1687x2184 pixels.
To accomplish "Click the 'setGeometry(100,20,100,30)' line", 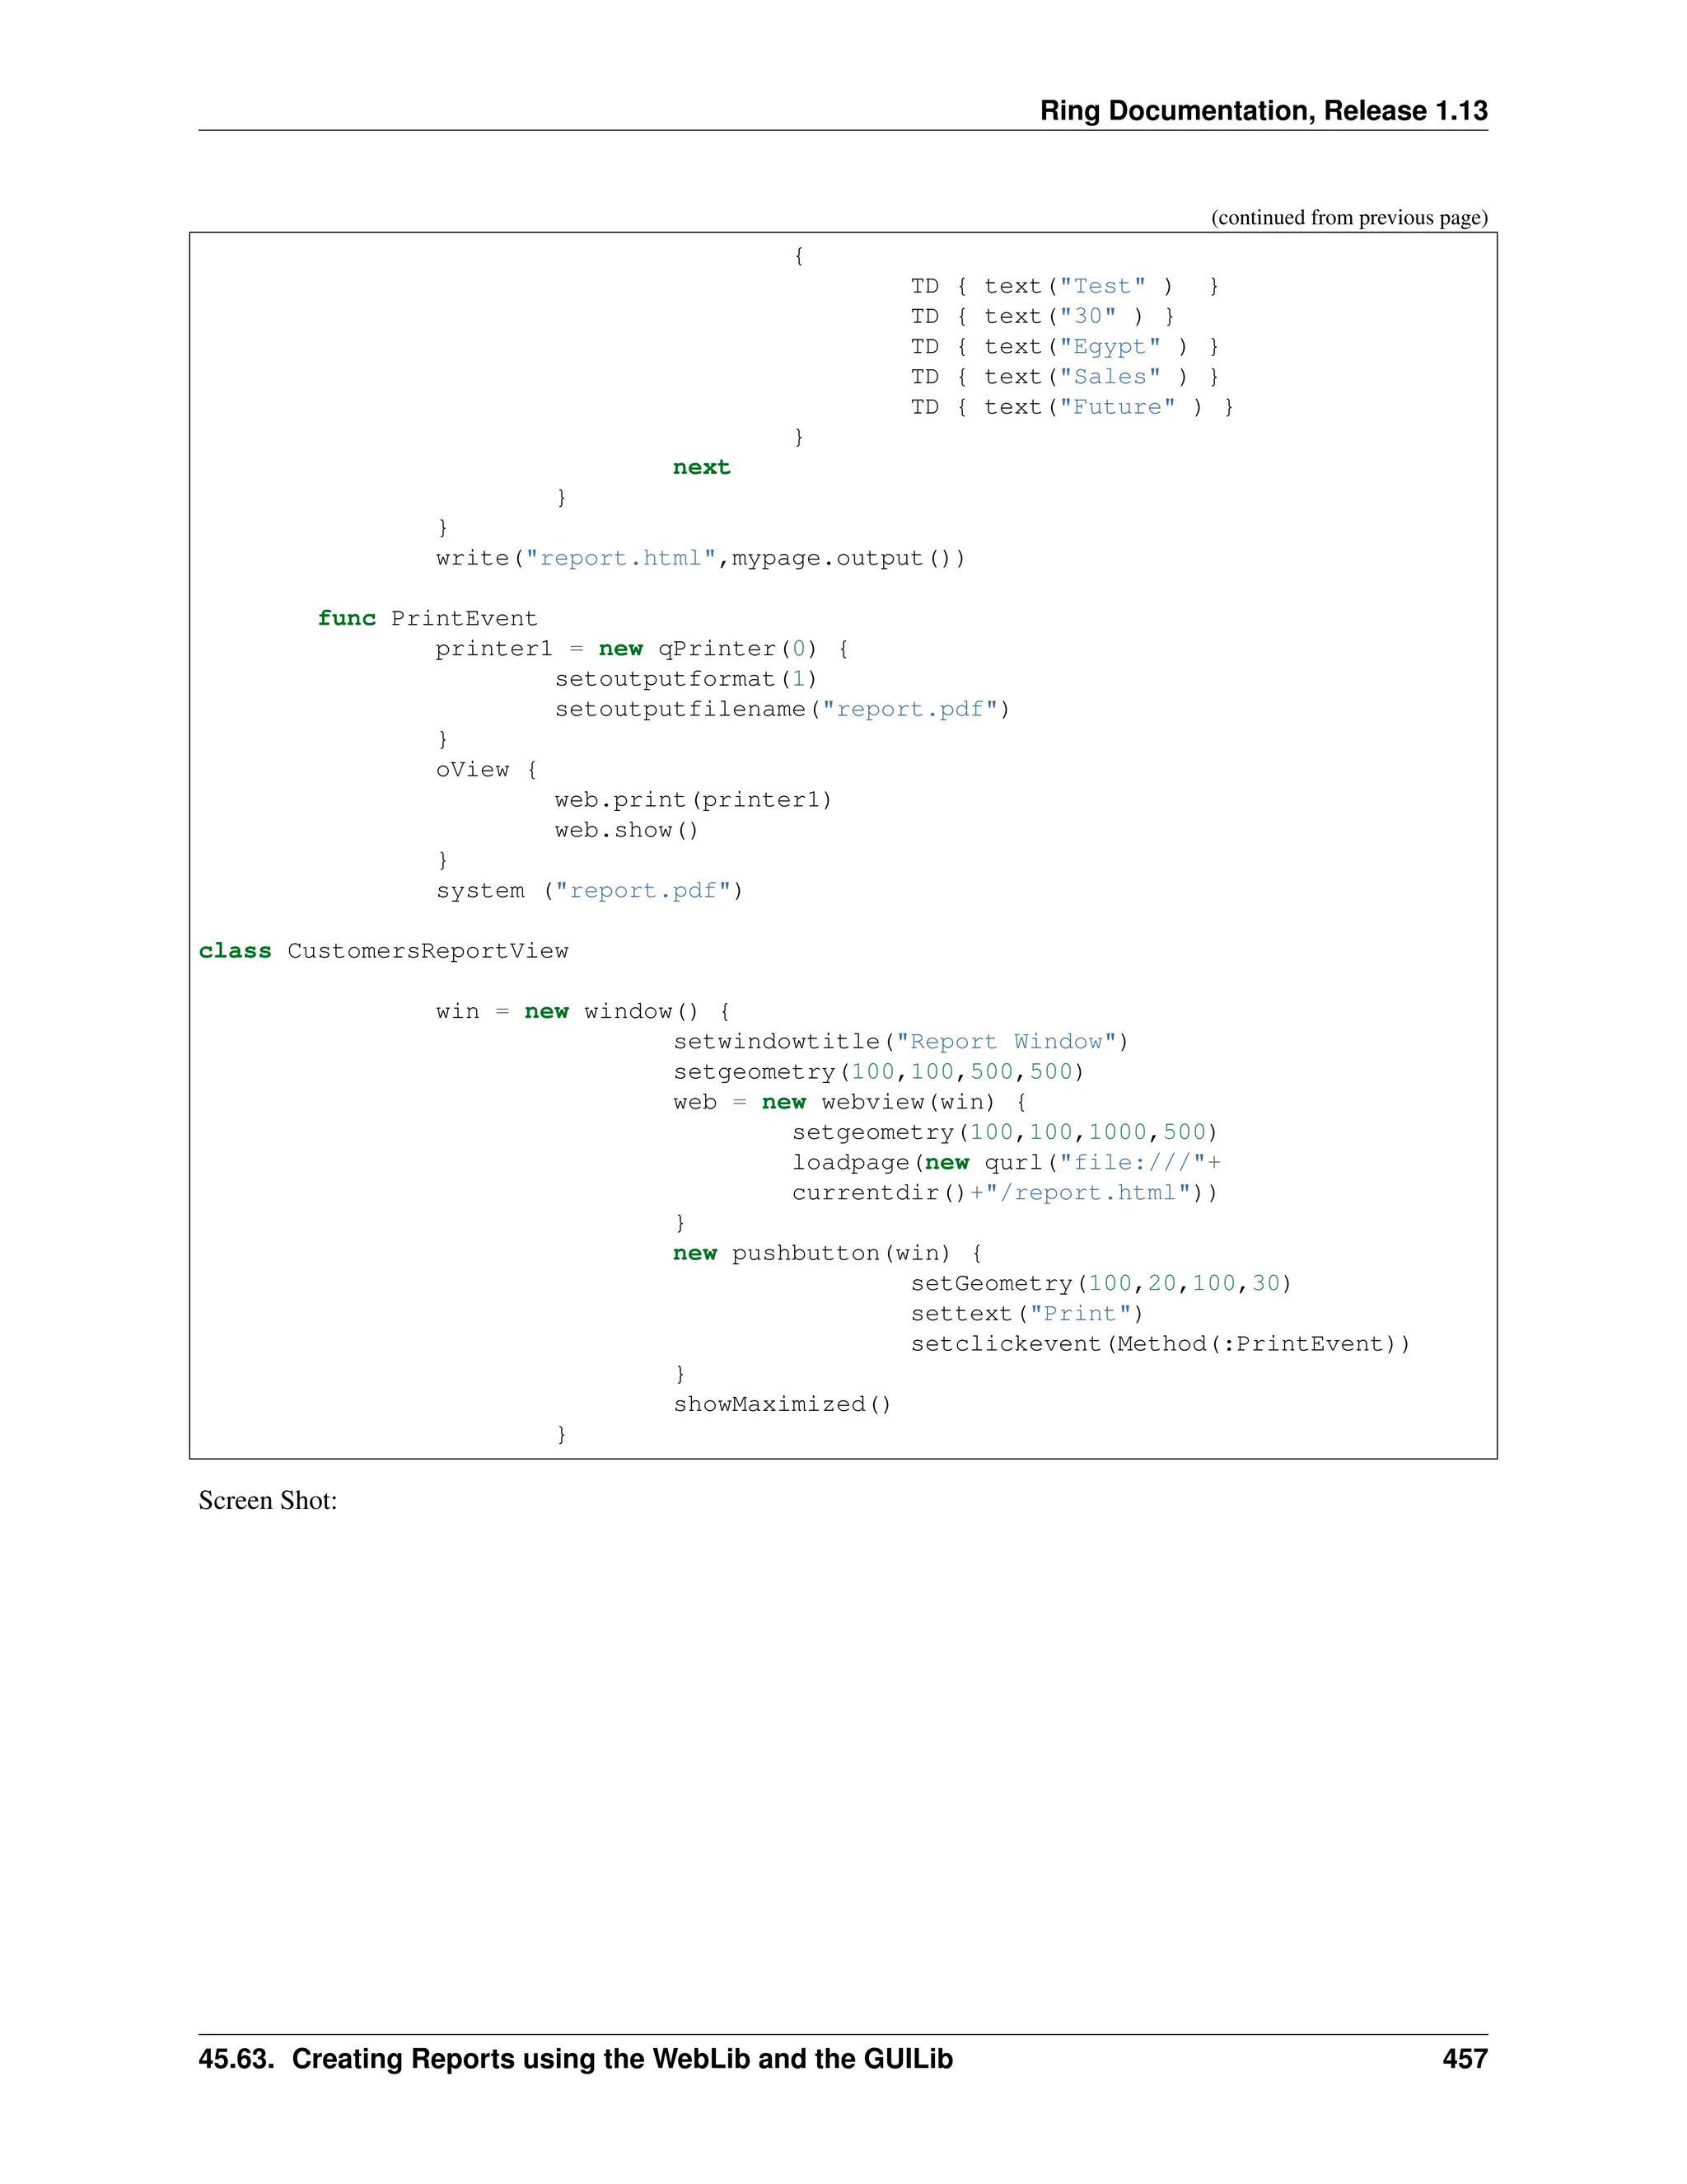I will click(1101, 1283).
